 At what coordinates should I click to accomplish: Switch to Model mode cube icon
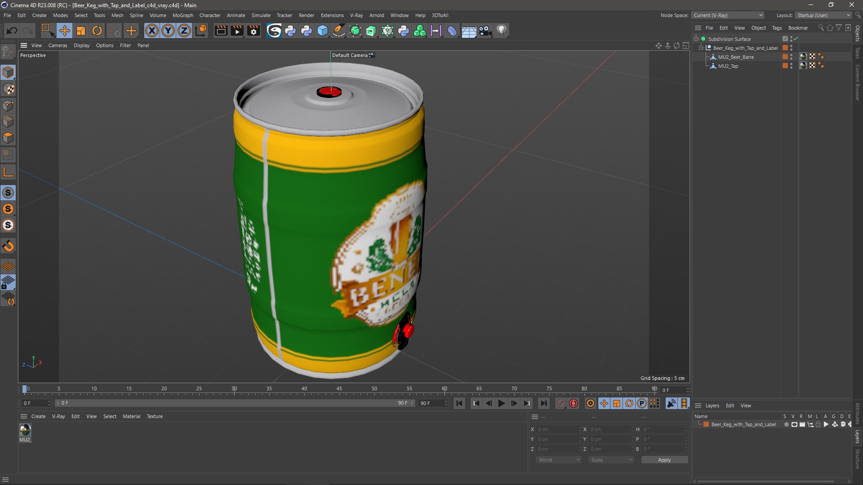pos(8,72)
